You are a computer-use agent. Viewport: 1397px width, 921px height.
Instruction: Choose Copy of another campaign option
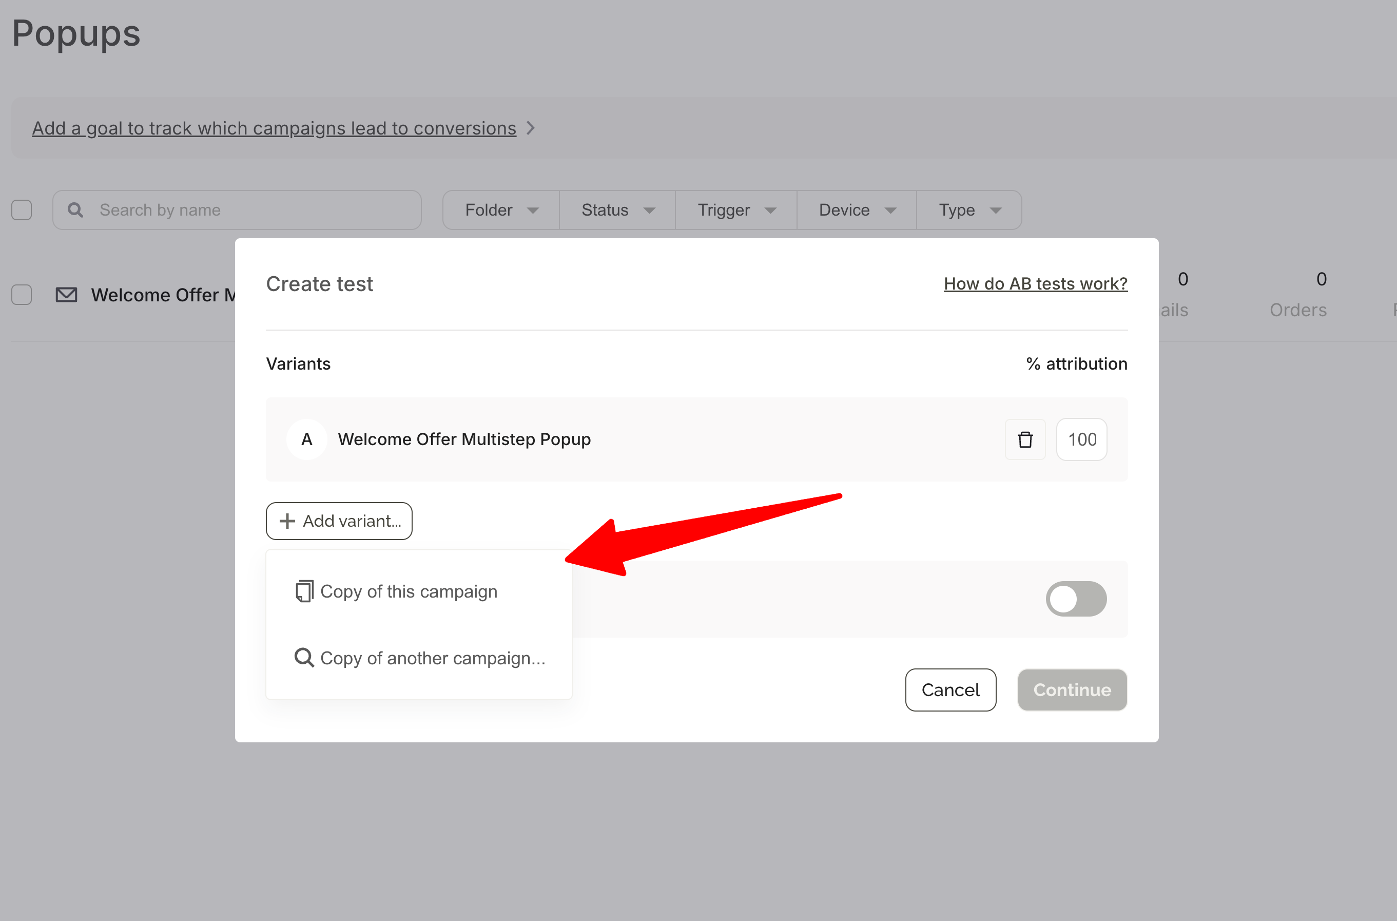click(x=432, y=658)
